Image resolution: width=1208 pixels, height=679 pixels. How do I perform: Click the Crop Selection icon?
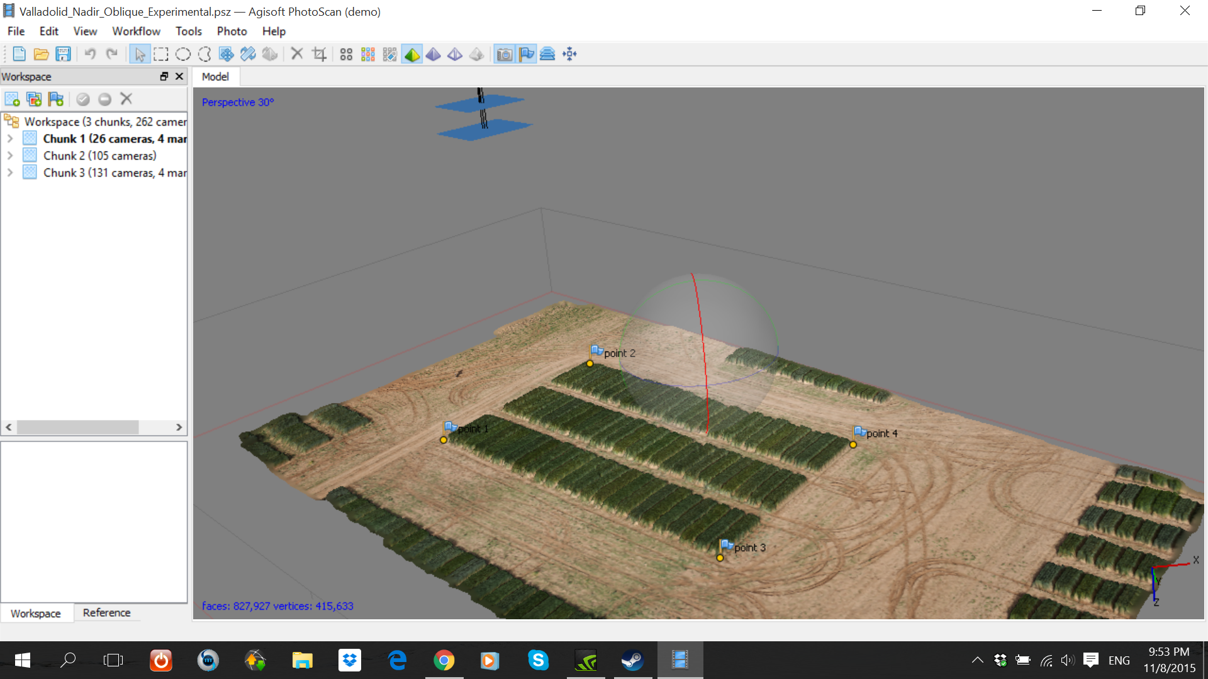(319, 54)
